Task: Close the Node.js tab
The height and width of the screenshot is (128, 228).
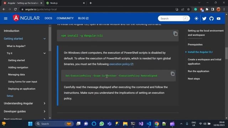Action: (x=84, y=3)
